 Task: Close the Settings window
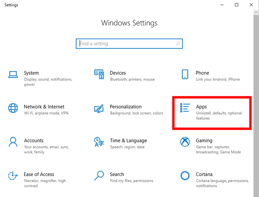tap(251, 5)
